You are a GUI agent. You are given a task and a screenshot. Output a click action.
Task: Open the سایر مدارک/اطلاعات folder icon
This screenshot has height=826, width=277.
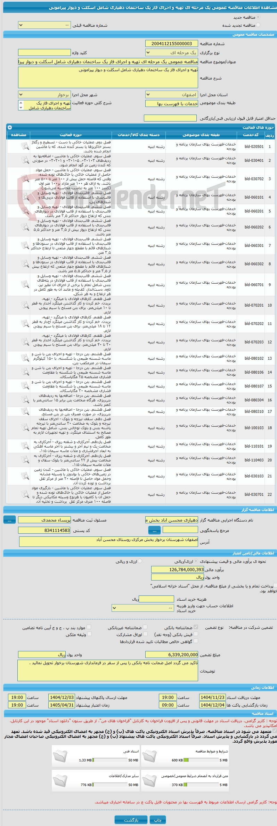pos(60,780)
